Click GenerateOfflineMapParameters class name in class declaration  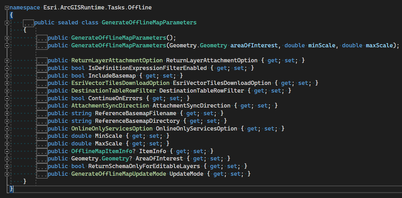149,23
